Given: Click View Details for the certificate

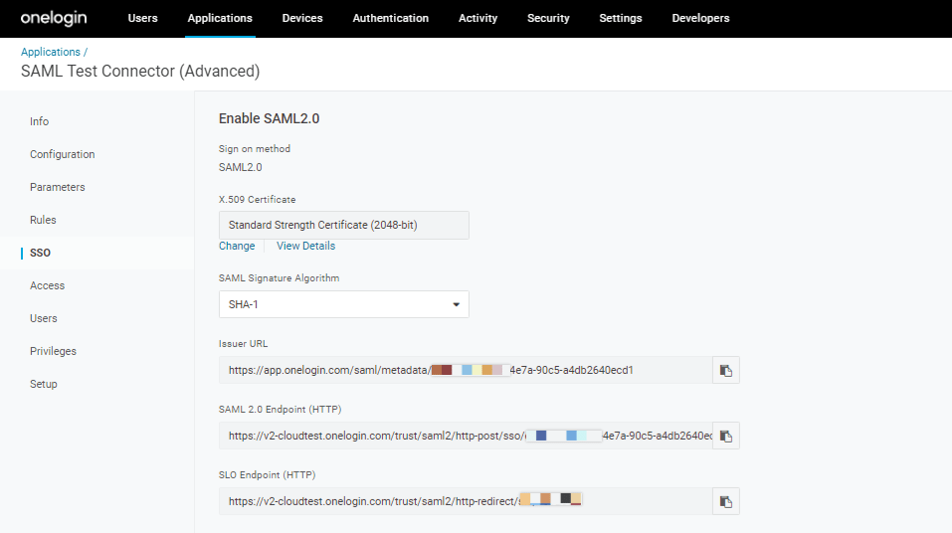Looking at the screenshot, I should pos(306,246).
